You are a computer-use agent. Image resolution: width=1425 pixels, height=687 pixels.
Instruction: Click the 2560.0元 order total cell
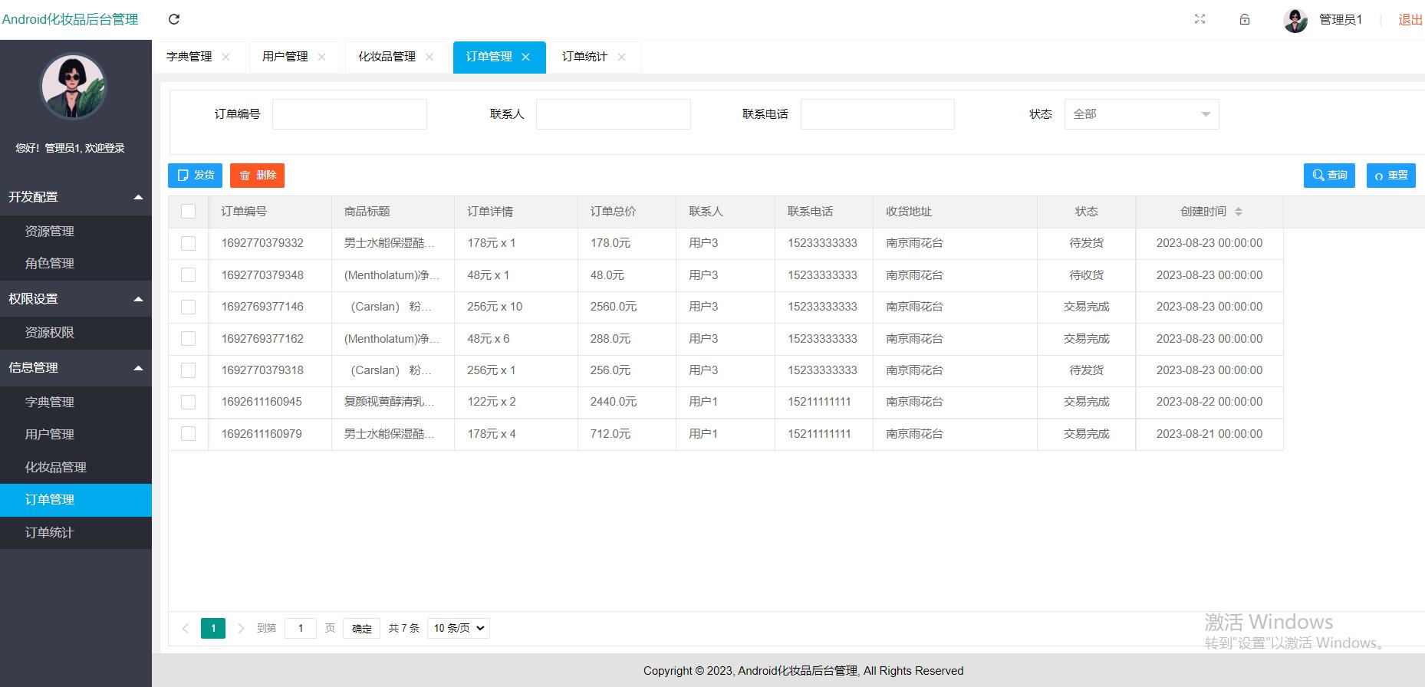(x=627, y=307)
